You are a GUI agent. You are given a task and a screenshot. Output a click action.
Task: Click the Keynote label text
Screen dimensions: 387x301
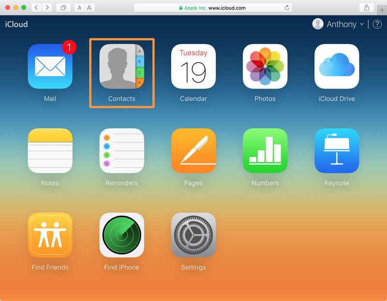(337, 183)
